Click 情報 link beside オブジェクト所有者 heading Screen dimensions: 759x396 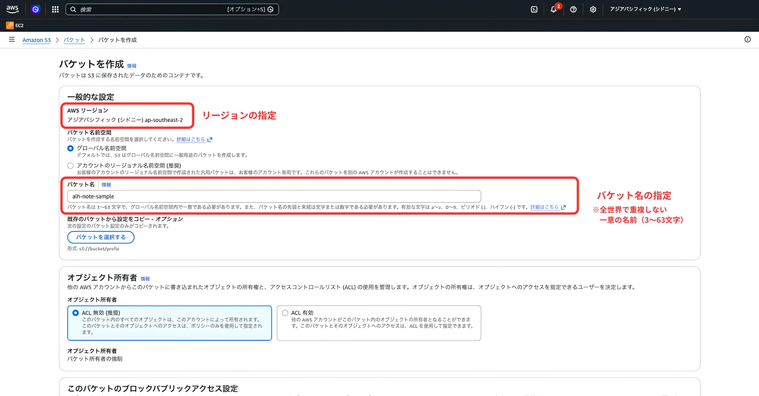point(145,279)
